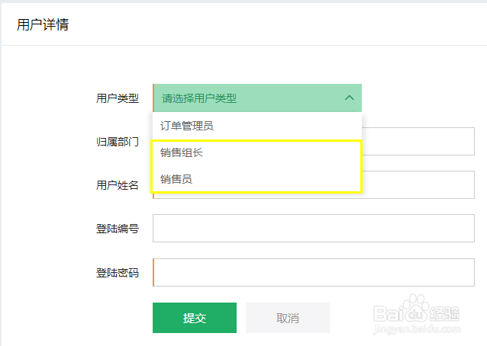
Task: Click the 登陆编号 field label
Action: (x=118, y=229)
